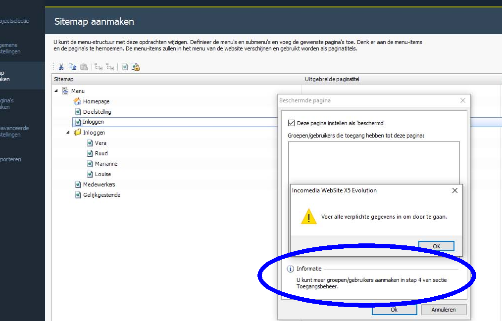Close the Incomedia WebSite X5 alert
Viewport: 502px width, 321px height.
[454, 190]
